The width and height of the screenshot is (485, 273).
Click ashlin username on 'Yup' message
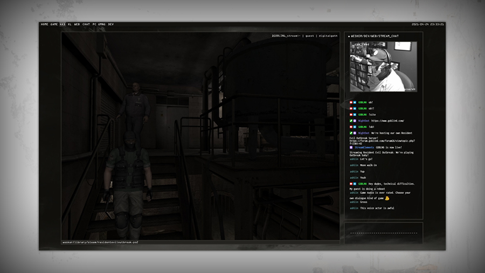(354, 172)
